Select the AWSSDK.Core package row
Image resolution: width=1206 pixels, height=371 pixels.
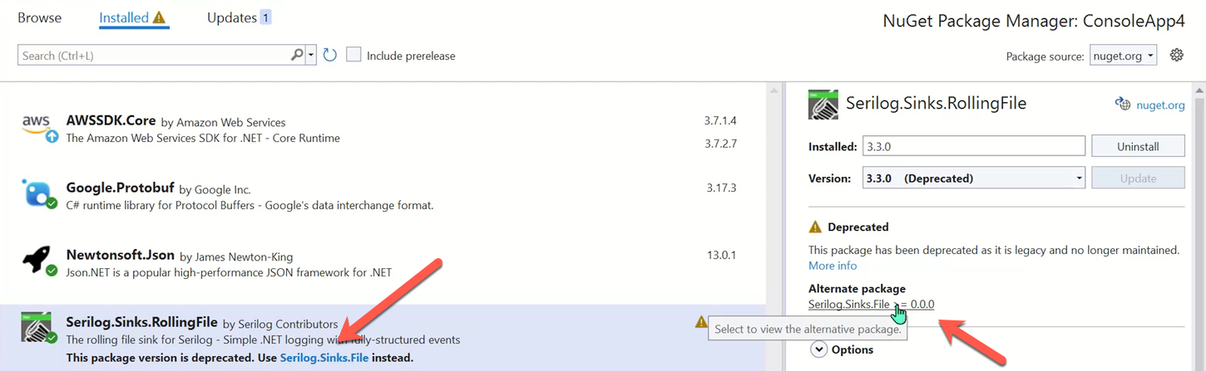point(383,130)
